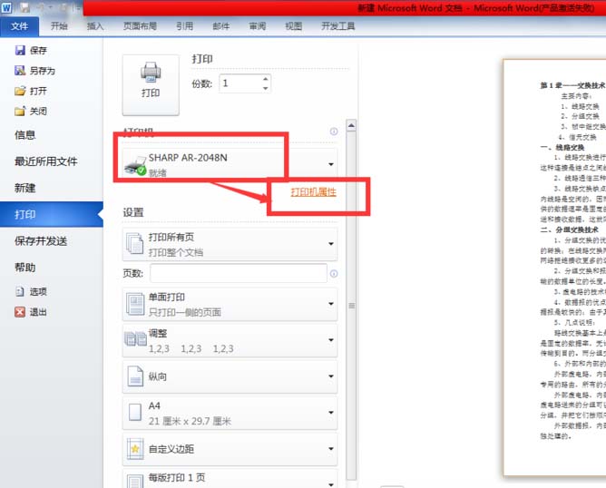Click the pages range input field
The width and height of the screenshot is (606, 488).
(238, 273)
